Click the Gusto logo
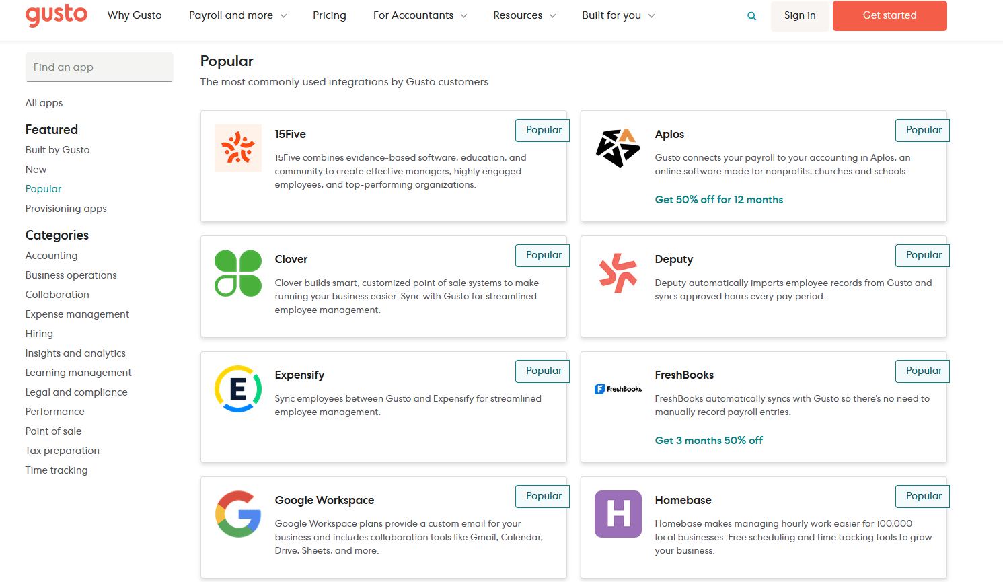 (x=57, y=15)
